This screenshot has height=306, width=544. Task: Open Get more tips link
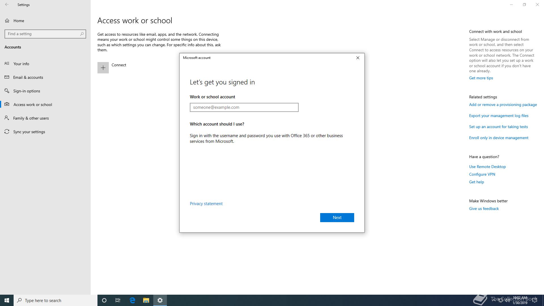coord(481,78)
